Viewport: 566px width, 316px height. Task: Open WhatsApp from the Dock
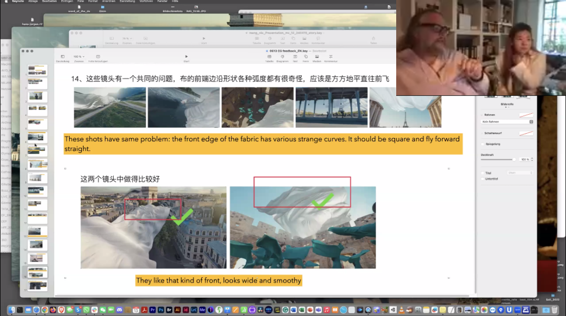click(x=86, y=310)
